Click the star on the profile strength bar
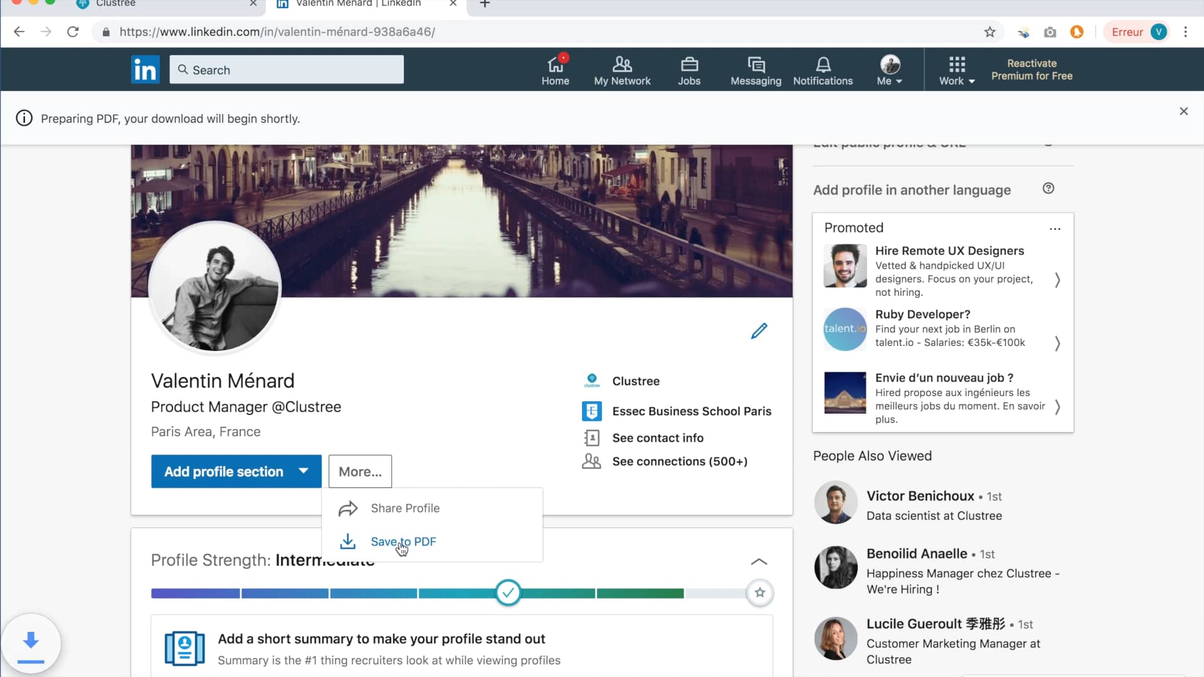The height and width of the screenshot is (677, 1204). (760, 592)
